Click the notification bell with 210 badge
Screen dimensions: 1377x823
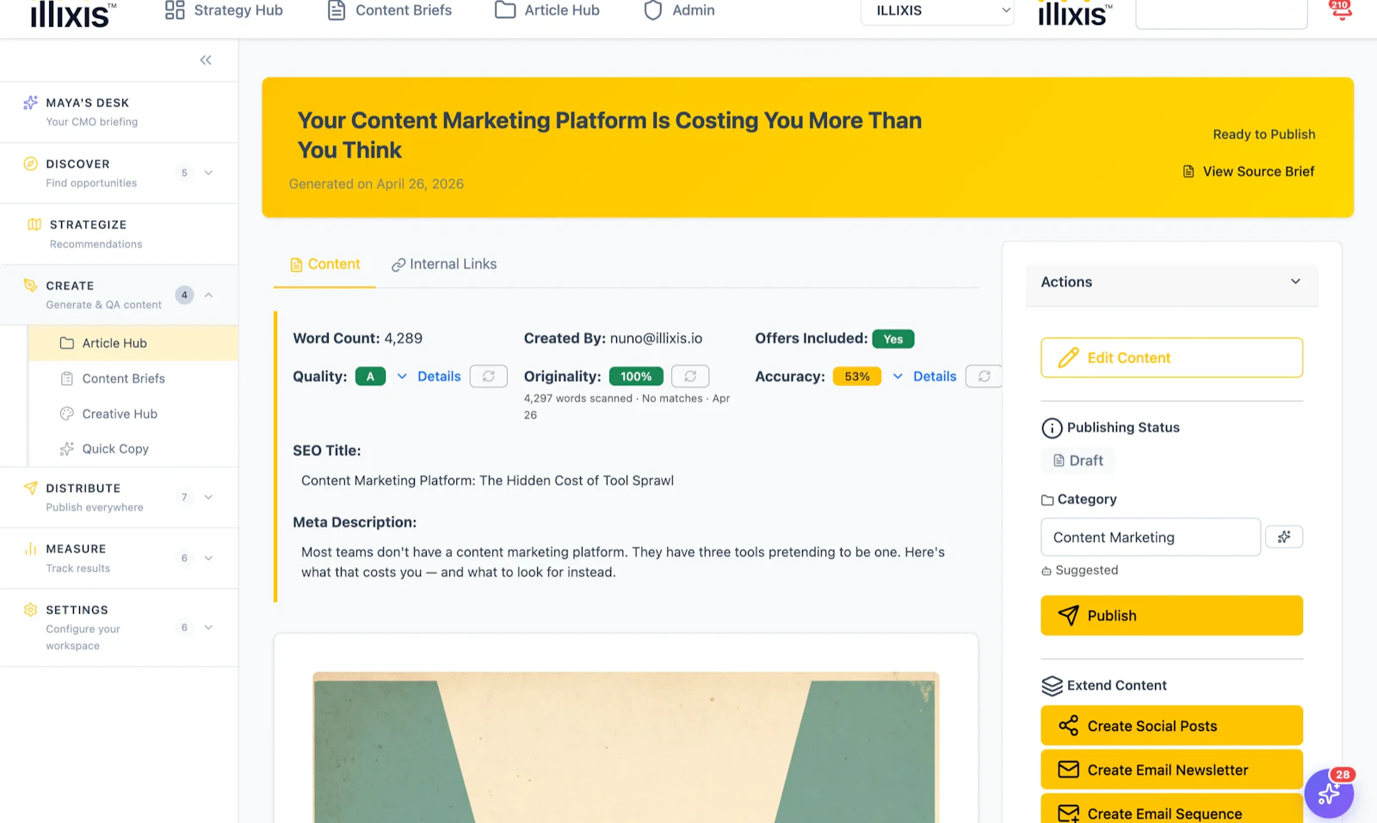point(1341,10)
